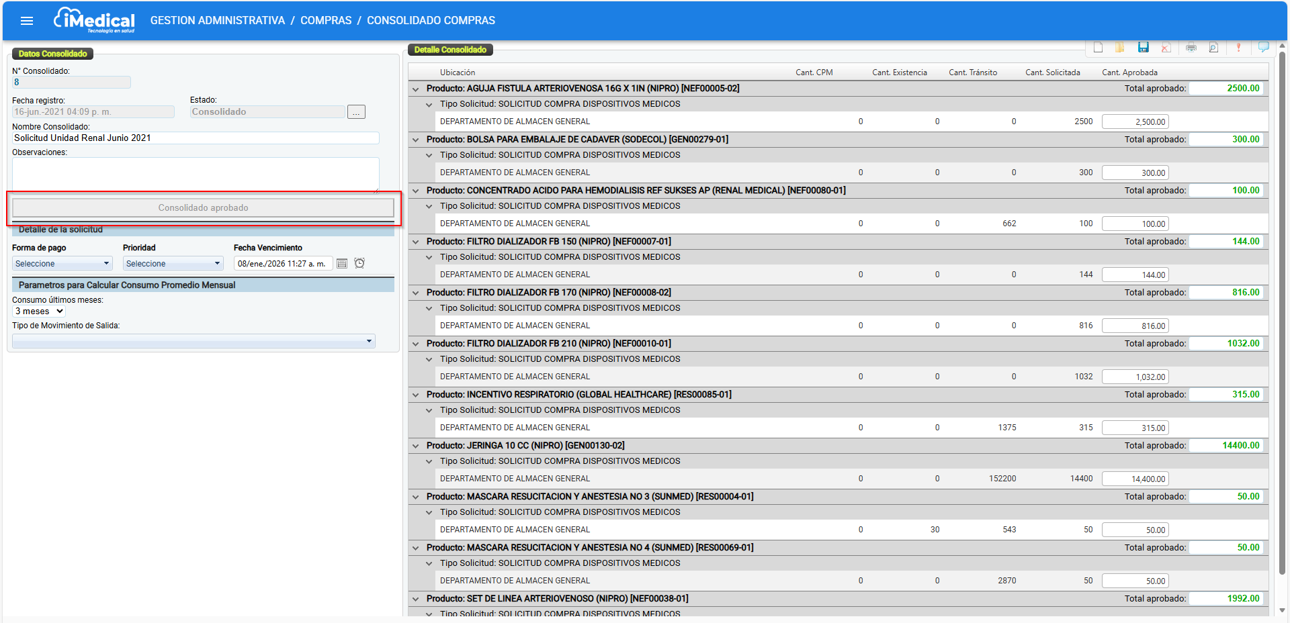Open the blue speech bubble comments icon
This screenshot has height=623, width=1290.
coord(1263,47)
